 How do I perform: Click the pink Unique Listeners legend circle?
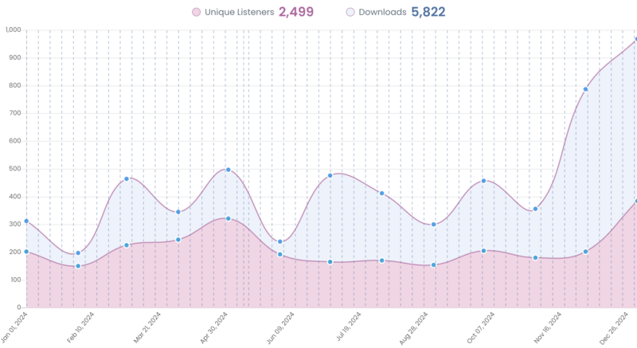click(196, 12)
